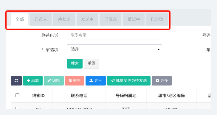Click 批量变更为待发送 button
This screenshot has height=115, width=217.
click(x=129, y=81)
